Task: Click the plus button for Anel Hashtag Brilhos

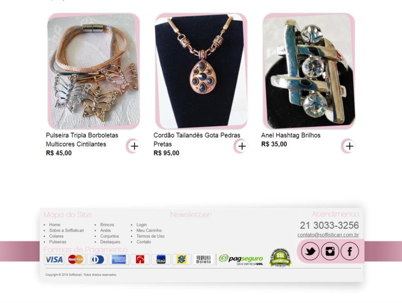Action: pos(349,146)
